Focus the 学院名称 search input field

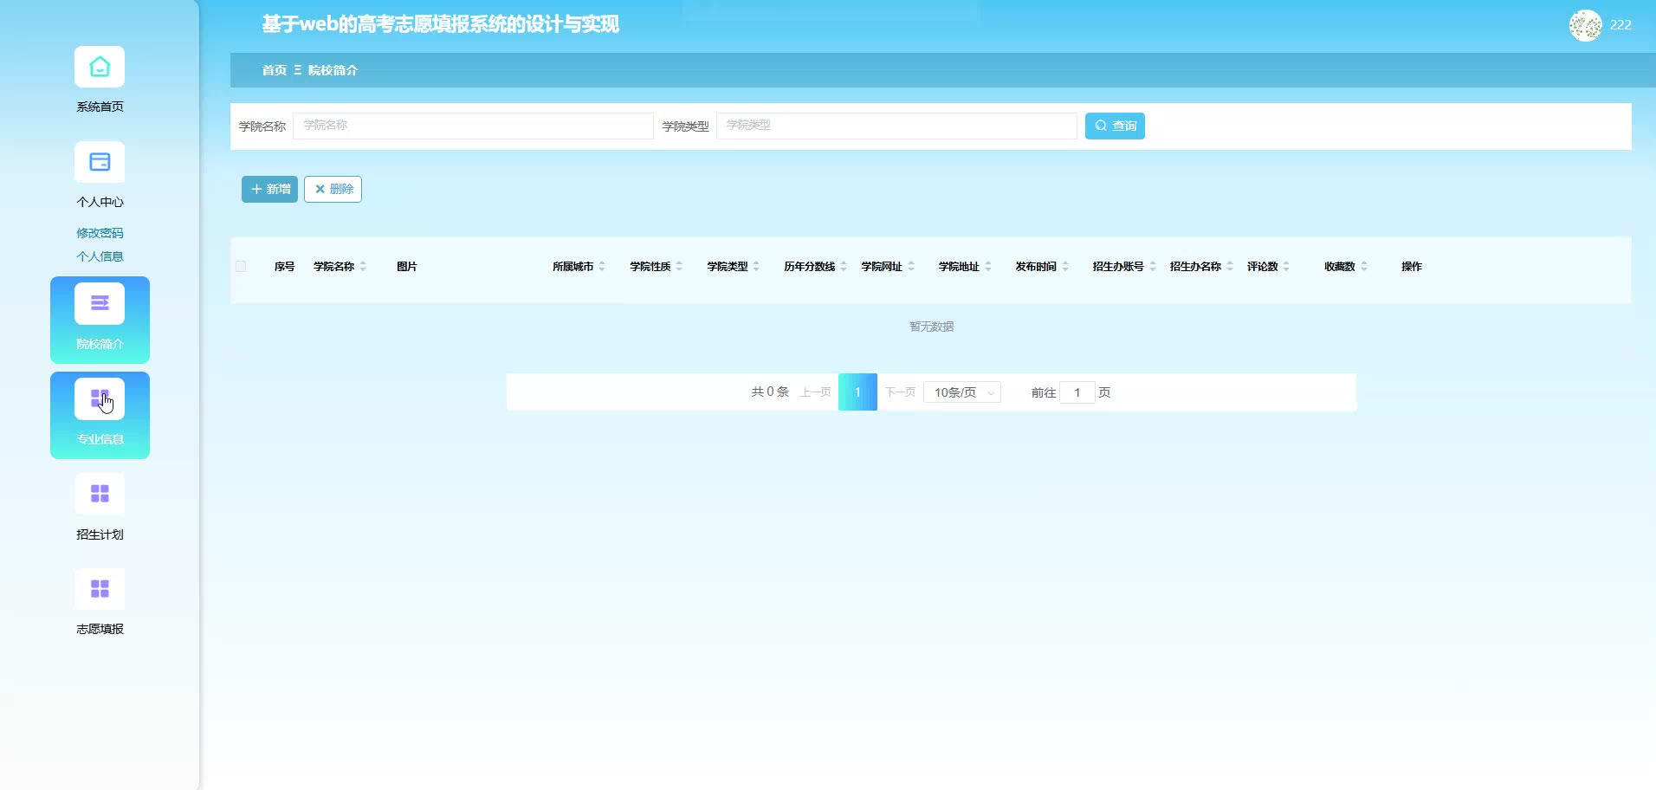(473, 126)
